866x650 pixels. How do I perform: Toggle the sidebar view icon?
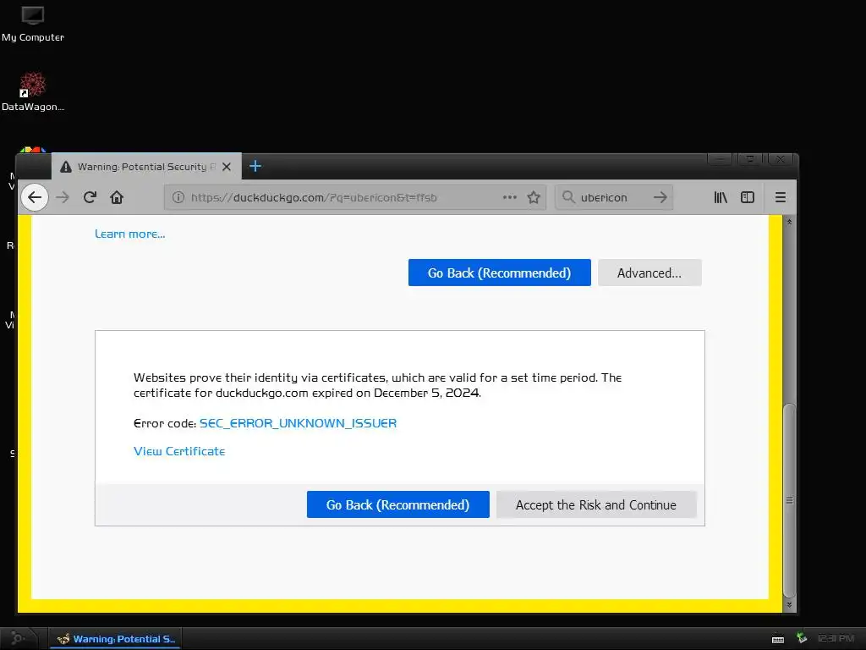[x=748, y=197]
